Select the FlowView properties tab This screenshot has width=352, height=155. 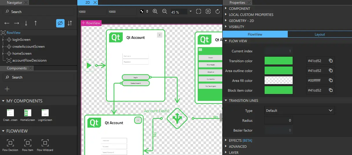coord(255,34)
